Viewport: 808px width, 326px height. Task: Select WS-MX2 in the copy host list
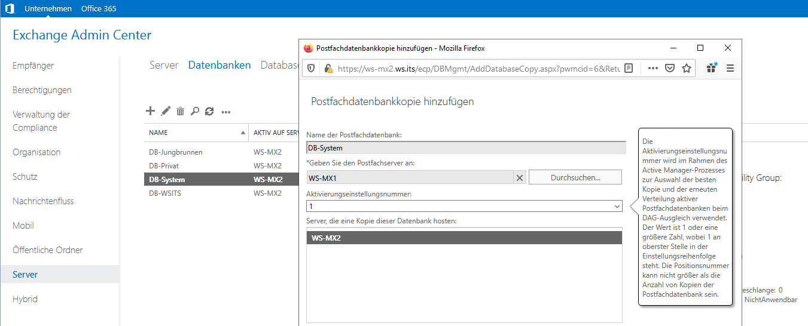[x=464, y=238]
